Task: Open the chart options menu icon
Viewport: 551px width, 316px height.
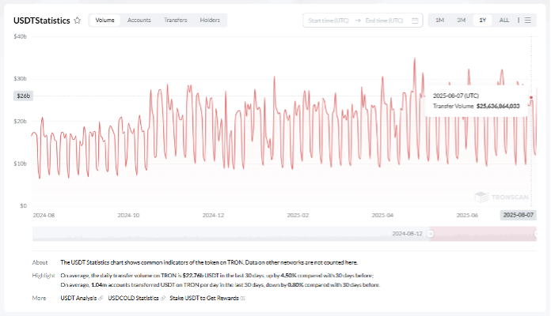Action: (528, 21)
